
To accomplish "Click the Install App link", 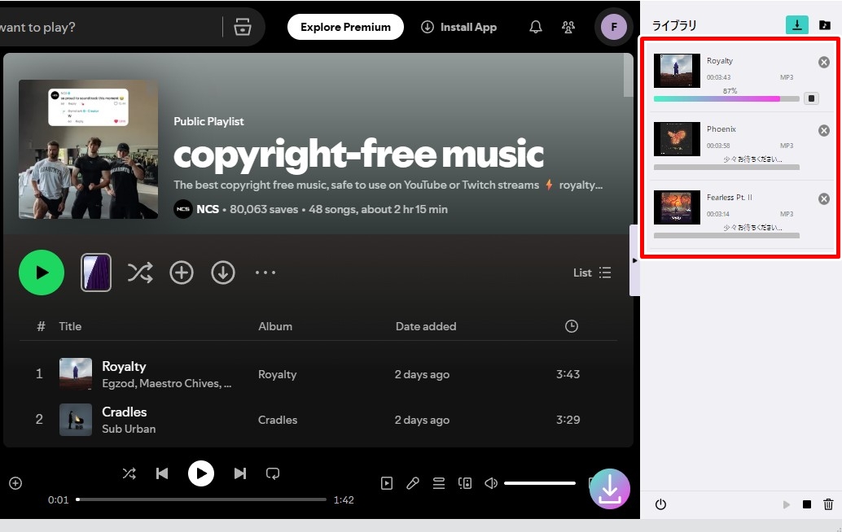I will pyautogui.click(x=458, y=27).
